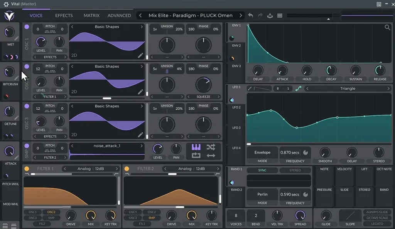Open the hamburger menu icon
The width and height of the screenshot is (395, 229).
pyautogui.click(x=280, y=15)
